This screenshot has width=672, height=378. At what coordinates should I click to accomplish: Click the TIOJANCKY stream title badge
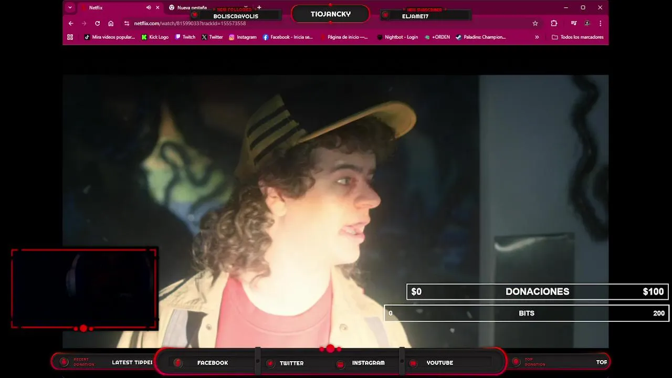click(330, 14)
